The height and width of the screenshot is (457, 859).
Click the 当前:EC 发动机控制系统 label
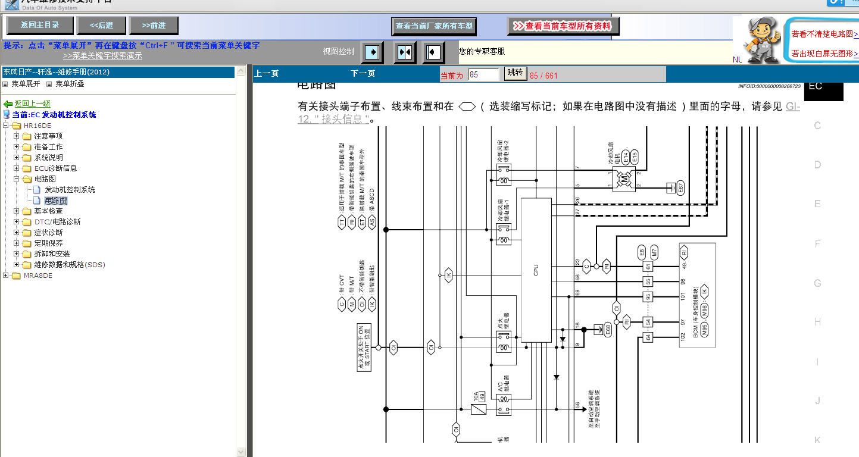54,115
